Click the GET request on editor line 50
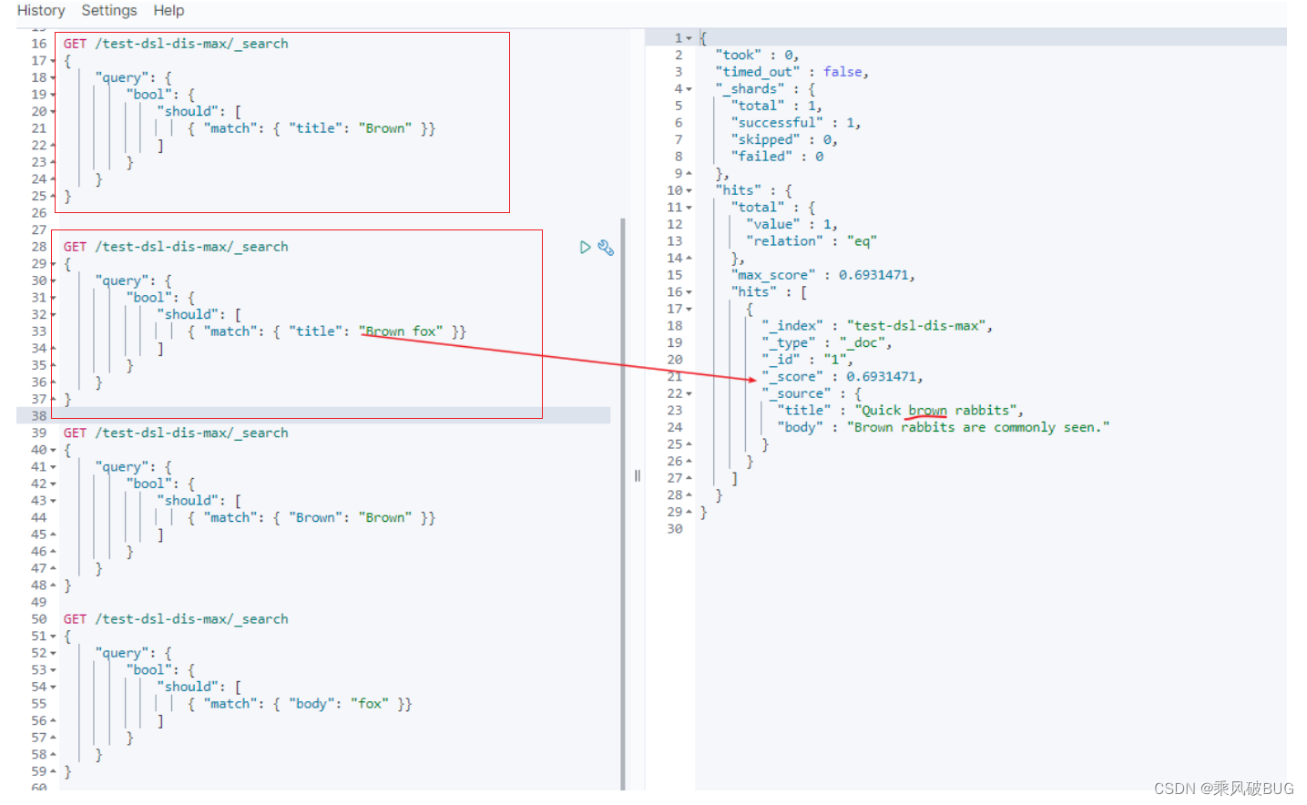Viewport: 1307px width, 805px height. tap(176, 619)
